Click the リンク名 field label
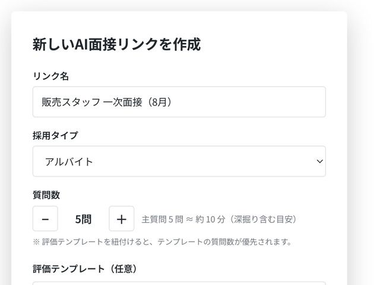Screen dimensions: 380x285 (50, 76)
